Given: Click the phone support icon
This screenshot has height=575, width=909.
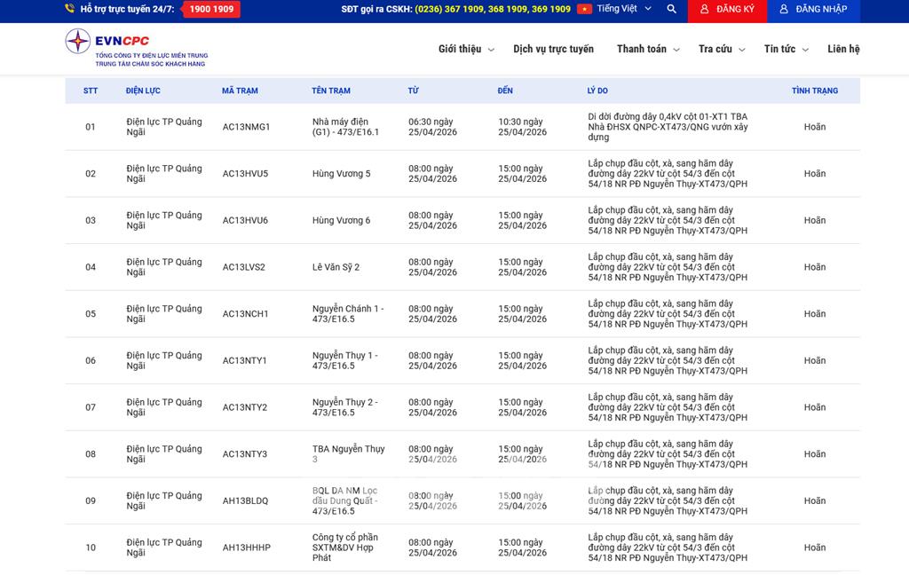Looking at the screenshot, I should 70,9.
